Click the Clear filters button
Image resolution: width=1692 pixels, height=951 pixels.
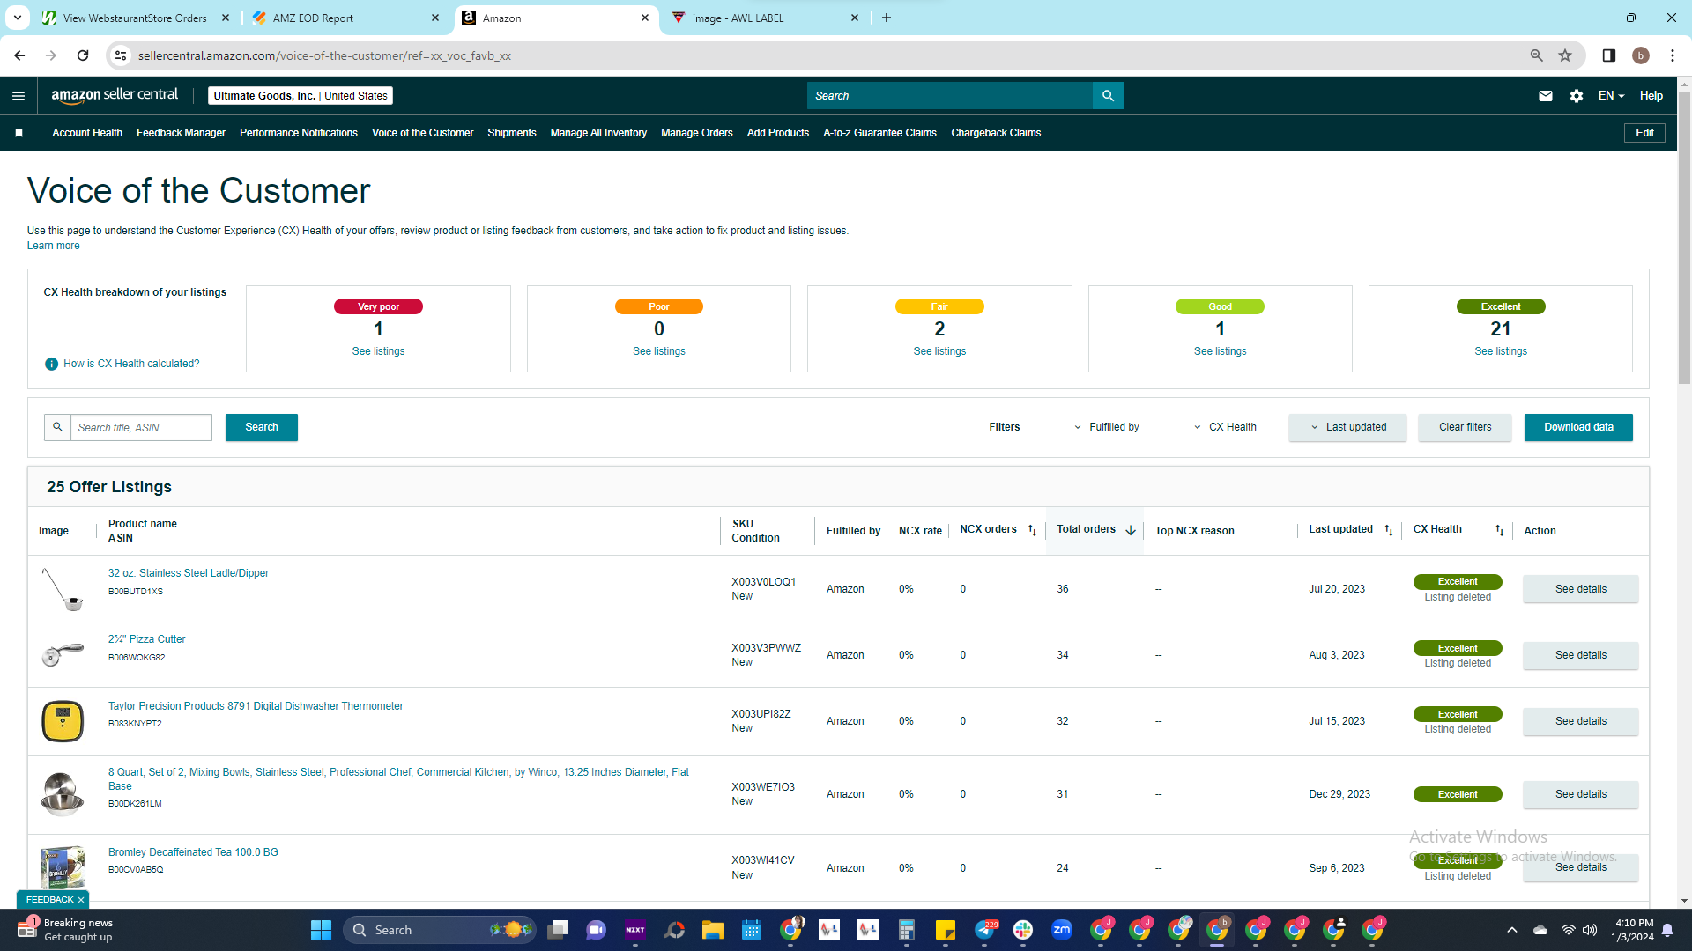pos(1466,427)
